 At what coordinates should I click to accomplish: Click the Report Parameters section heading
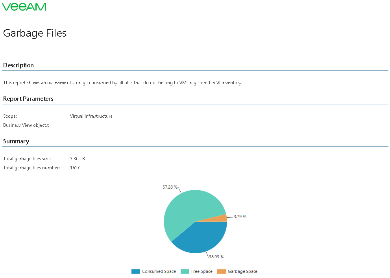[28, 98]
